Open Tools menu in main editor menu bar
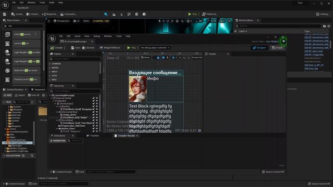333x187 pixels. 42,3
